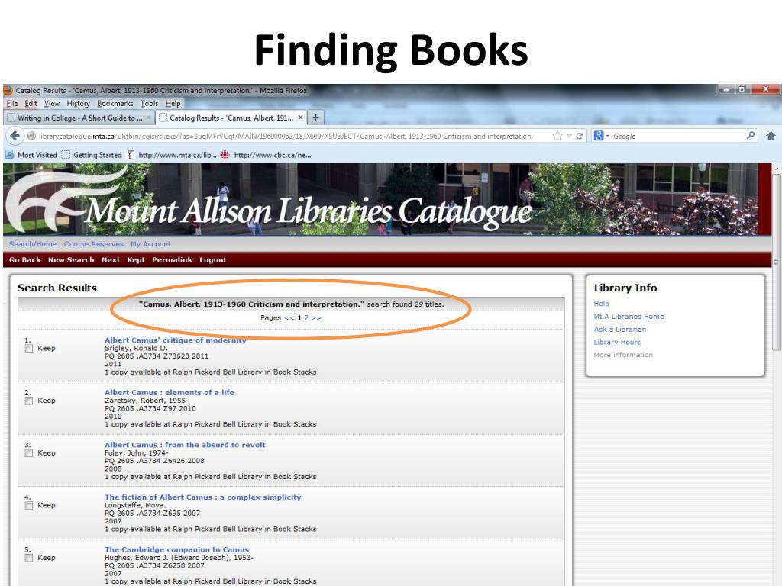782x586 pixels.
Task: Tick Keep checkbox for from the absurd to revolt
Action: 29,453
